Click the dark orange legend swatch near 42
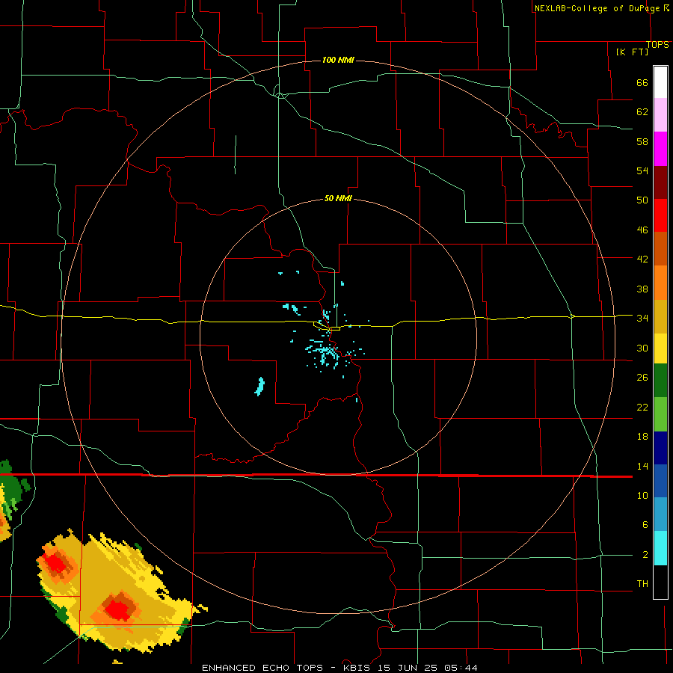 [x=660, y=248]
